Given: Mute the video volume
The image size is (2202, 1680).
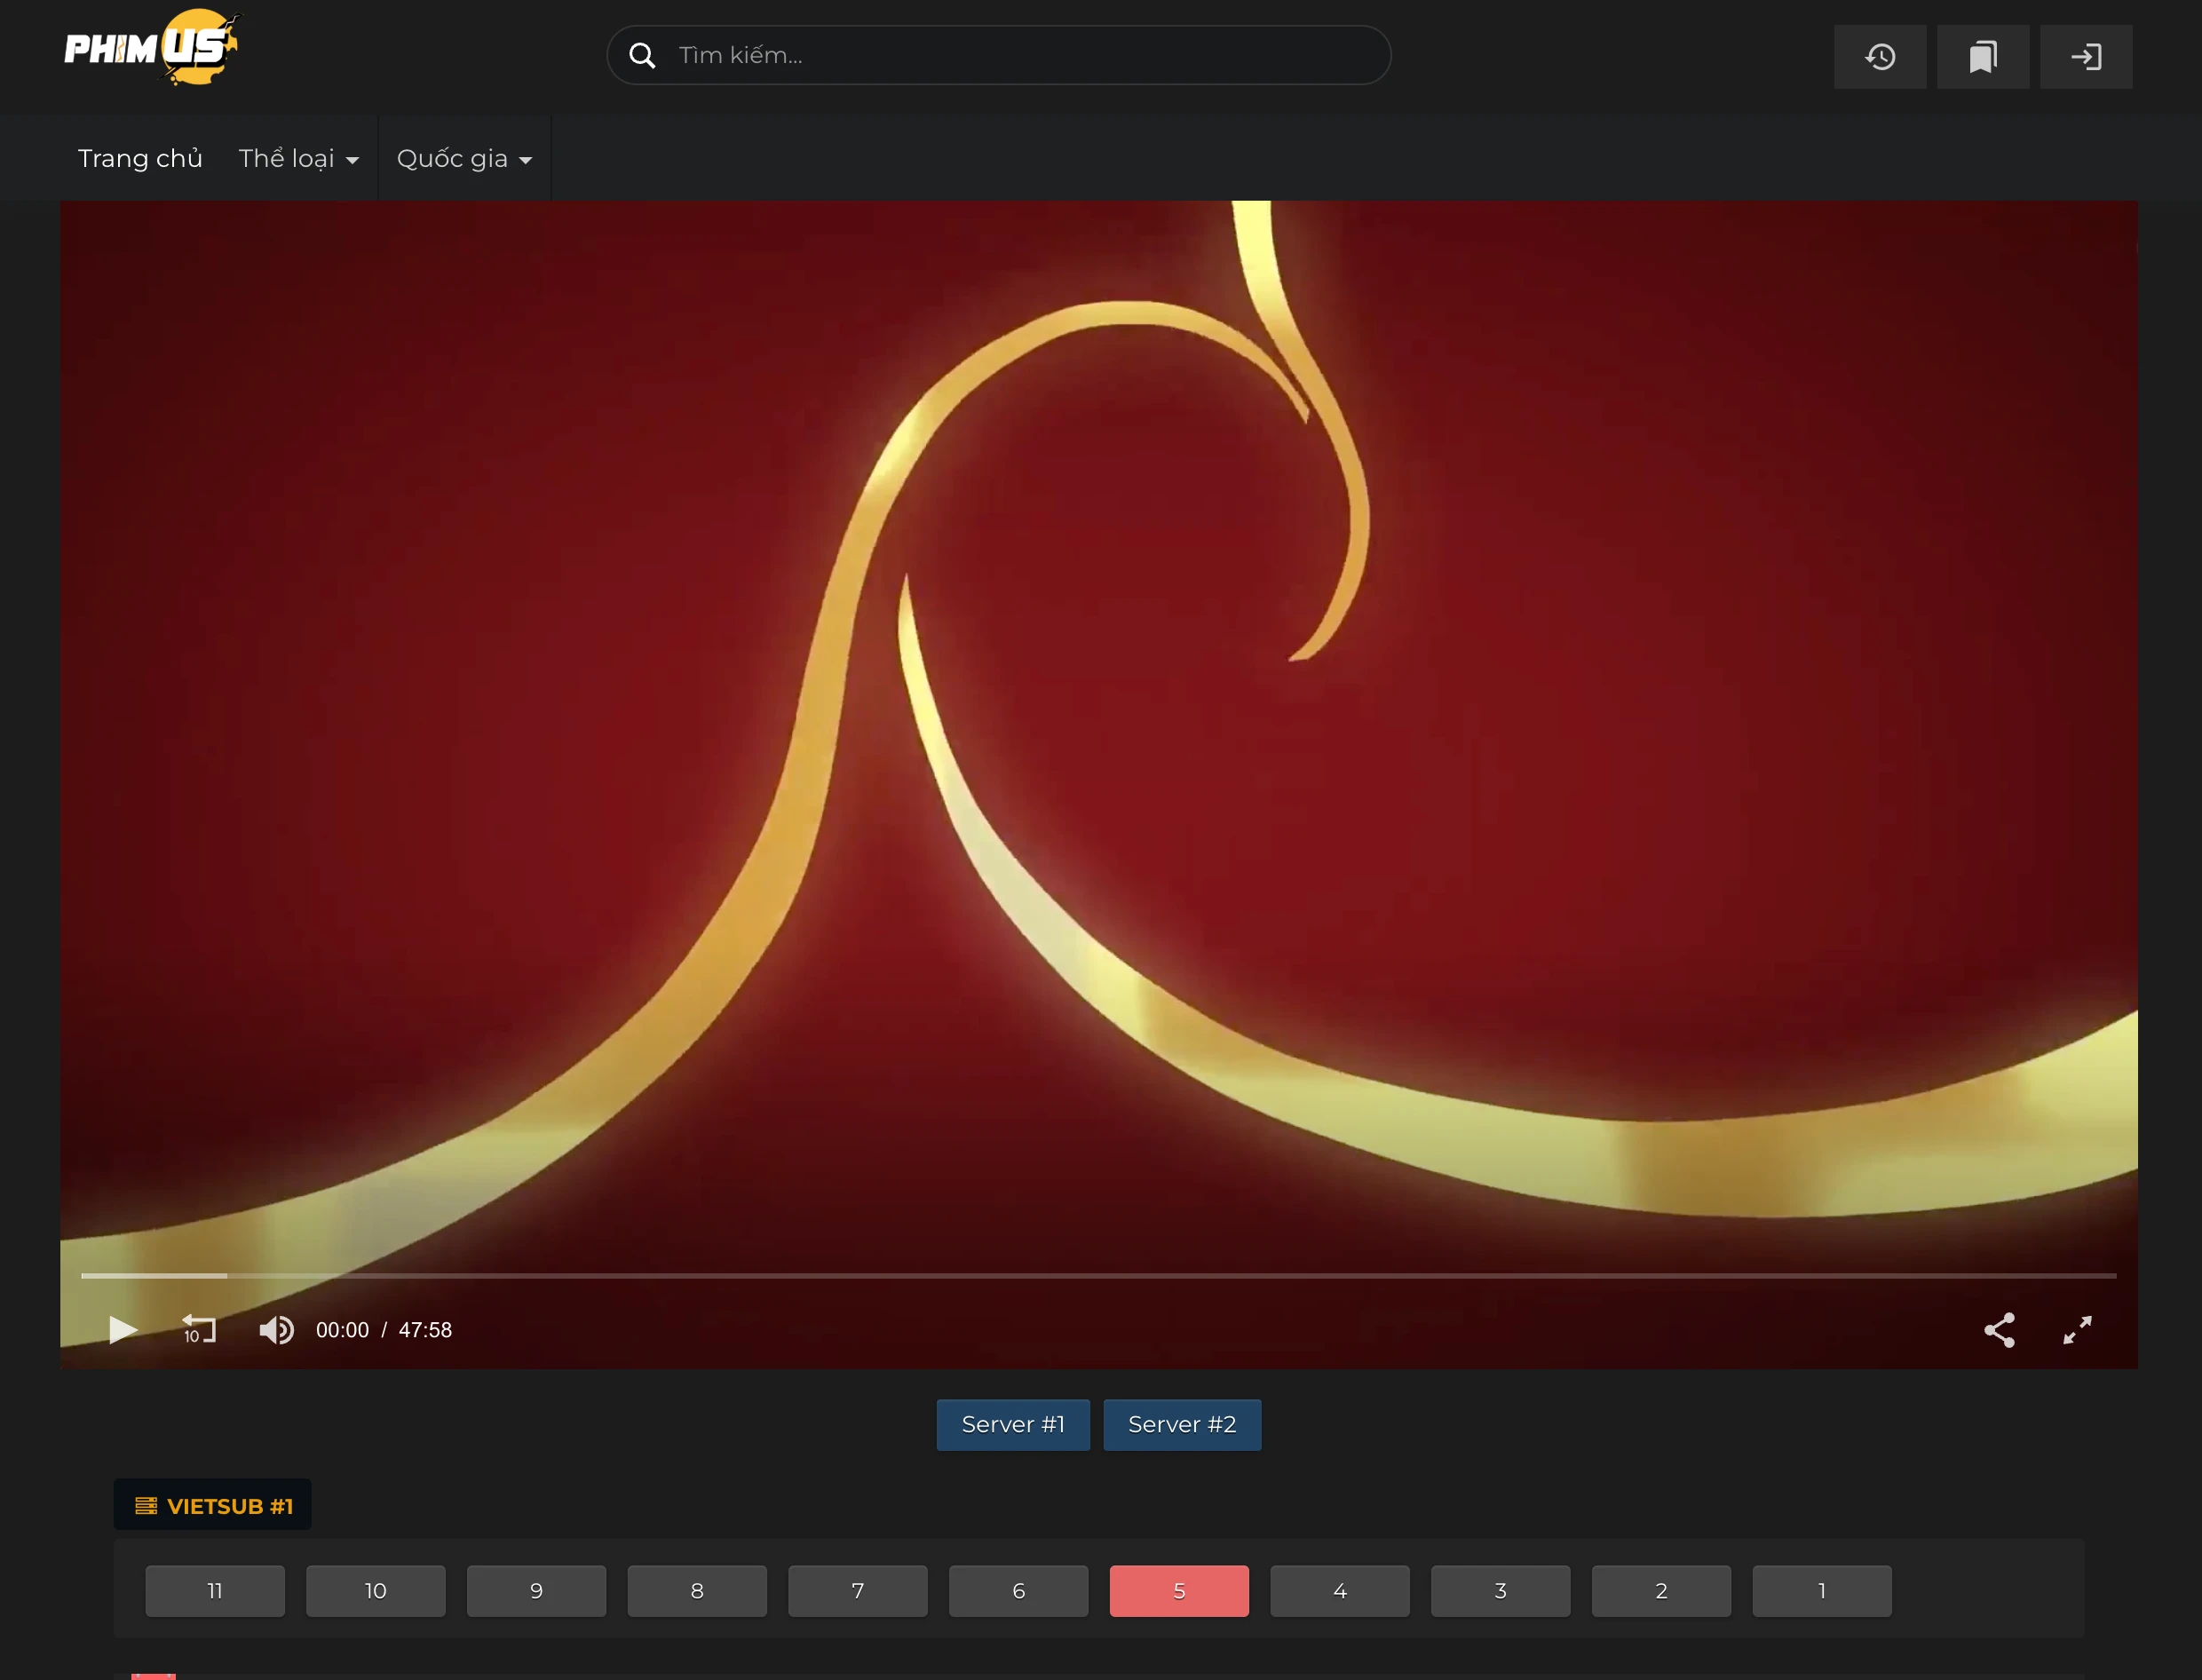Looking at the screenshot, I should 277,1330.
